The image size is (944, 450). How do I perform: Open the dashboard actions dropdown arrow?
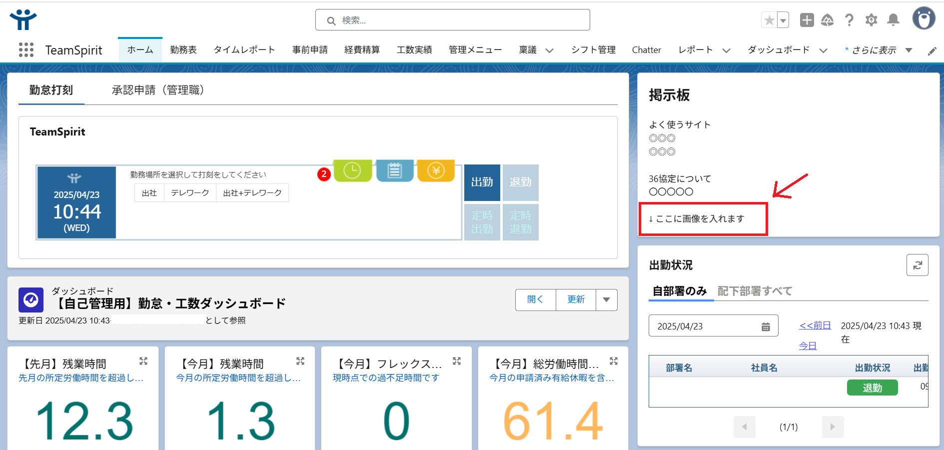pyautogui.click(x=607, y=300)
